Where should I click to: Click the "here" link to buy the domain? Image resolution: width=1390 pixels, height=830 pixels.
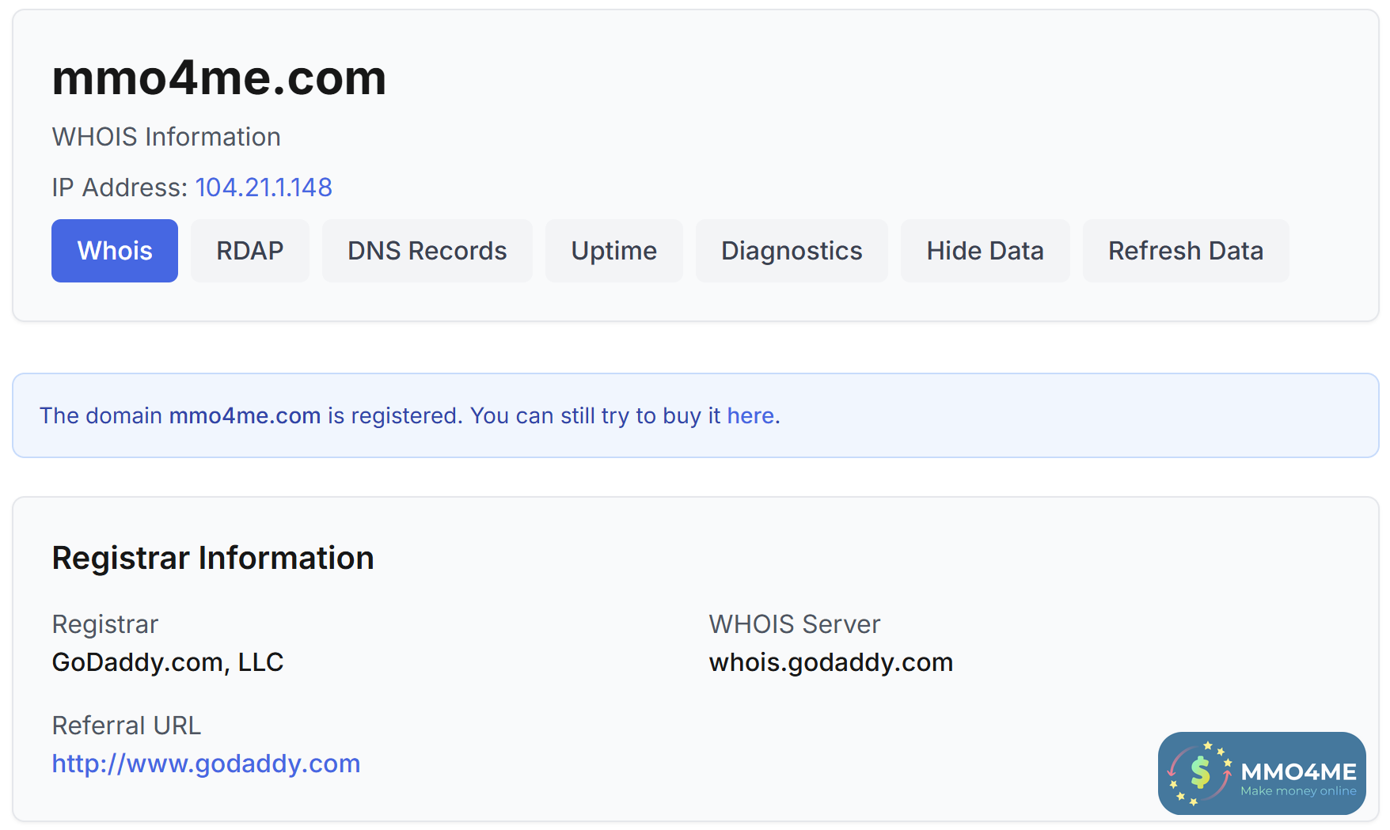pos(750,415)
